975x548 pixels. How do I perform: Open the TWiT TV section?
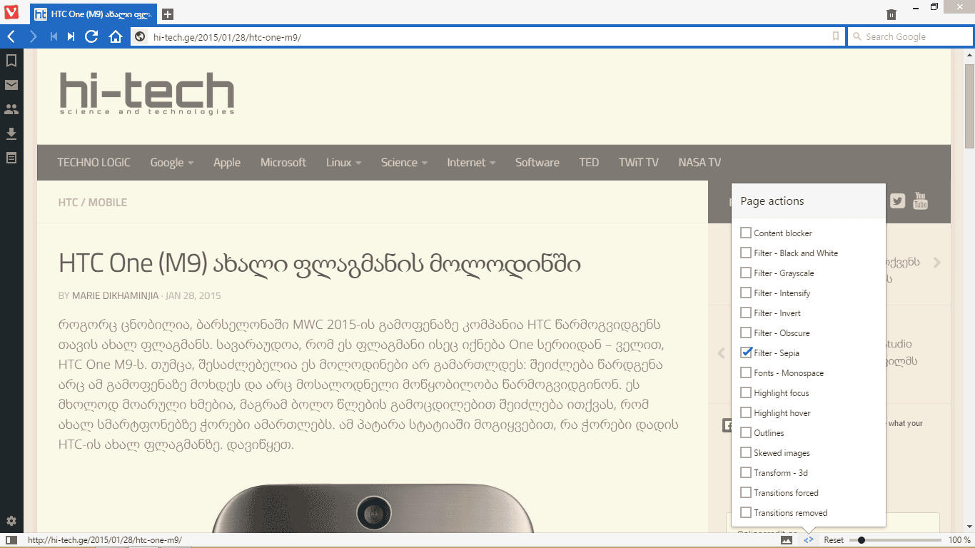pos(639,163)
